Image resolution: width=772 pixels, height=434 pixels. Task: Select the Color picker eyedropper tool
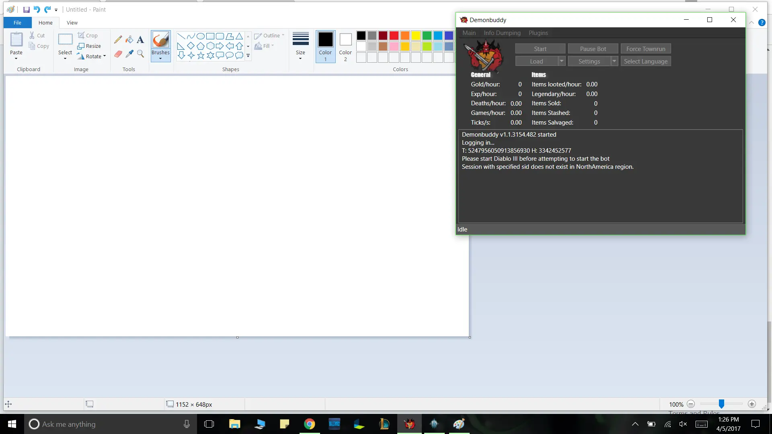[x=129, y=54]
